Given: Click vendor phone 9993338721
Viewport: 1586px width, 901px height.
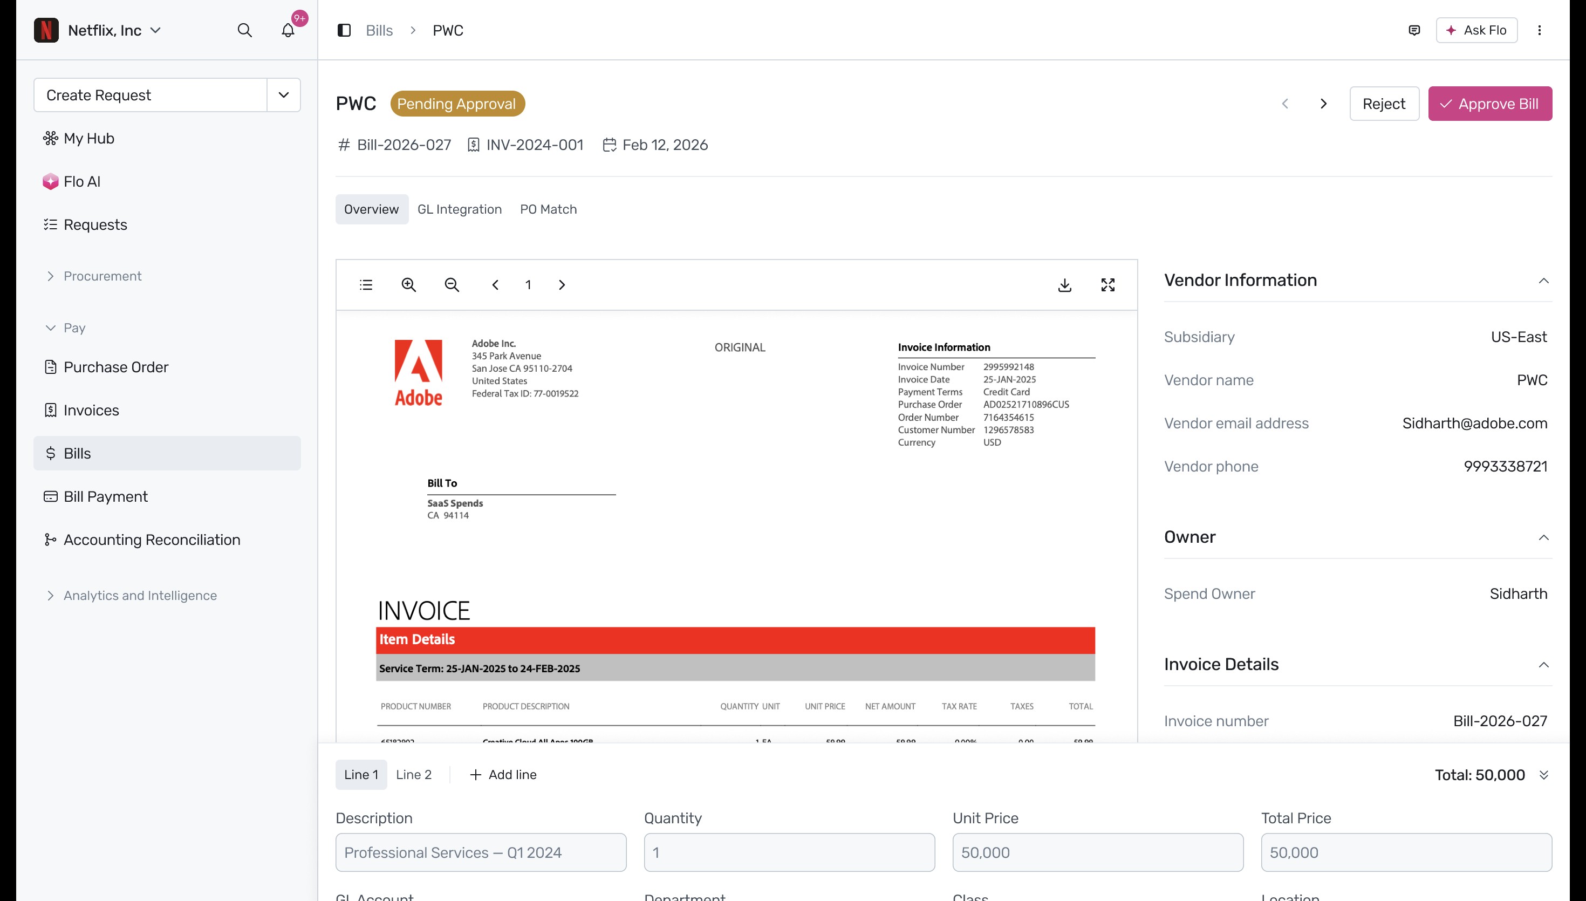Looking at the screenshot, I should point(1506,467).
